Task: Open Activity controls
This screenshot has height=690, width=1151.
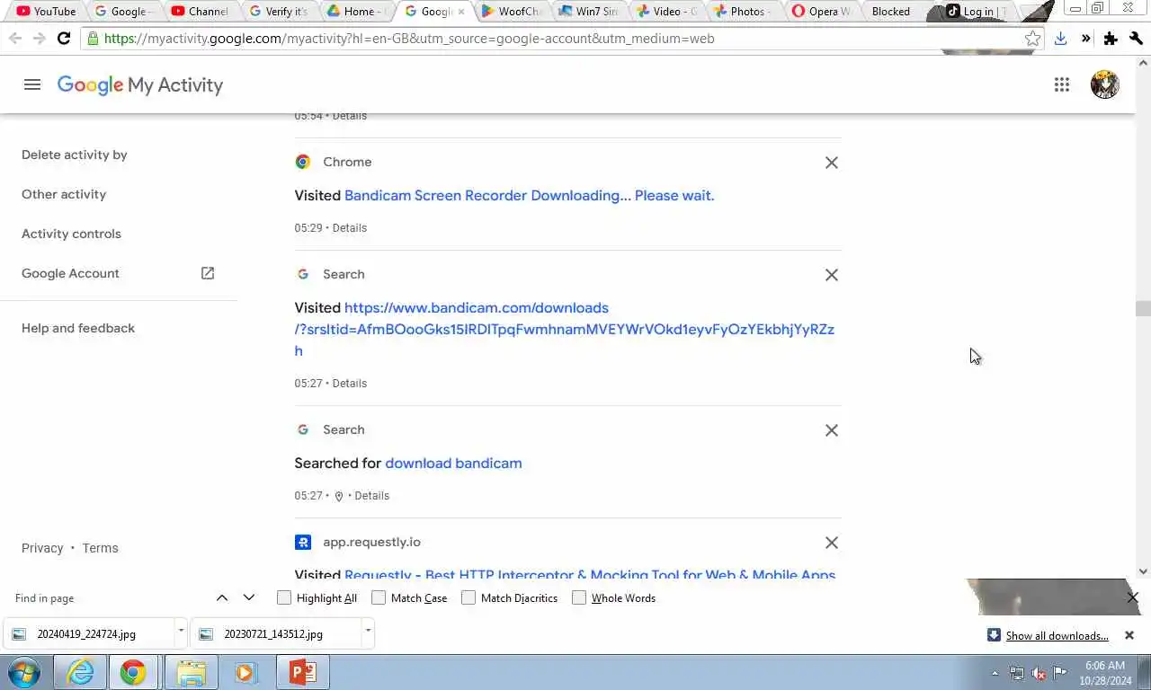Action: 71,234
